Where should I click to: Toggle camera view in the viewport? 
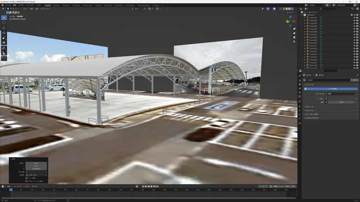click(x=294, y=37)
